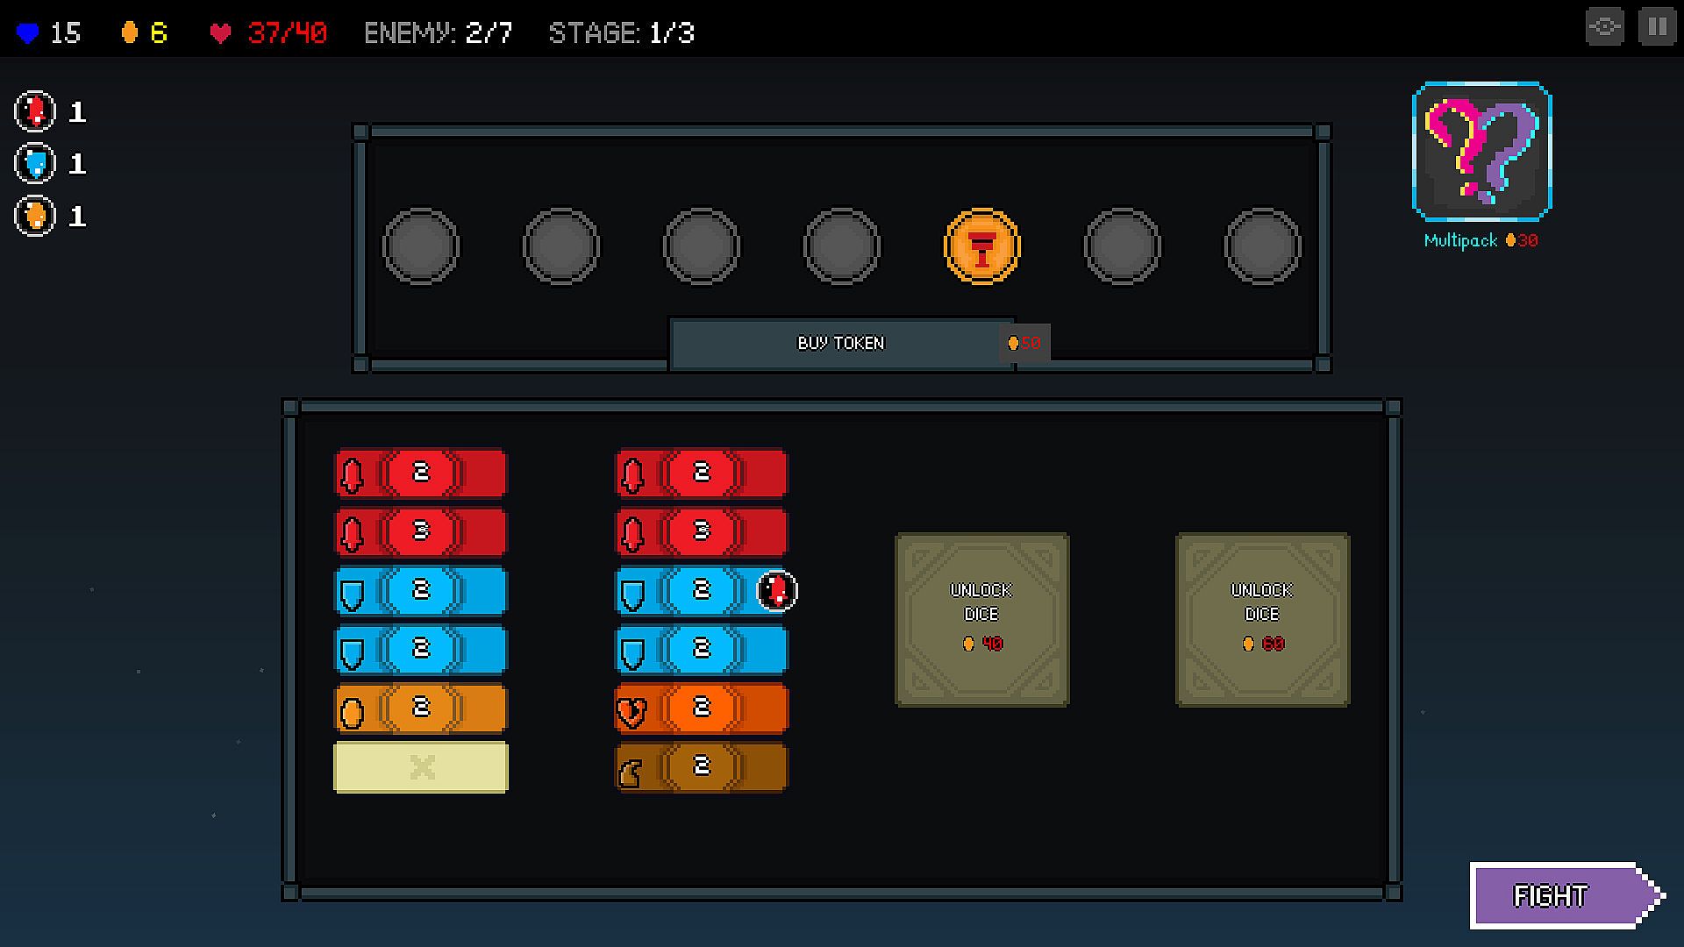Screen dimensions: 1684x947
Task: Click the red sword token counter
Action: coord(35,111)
